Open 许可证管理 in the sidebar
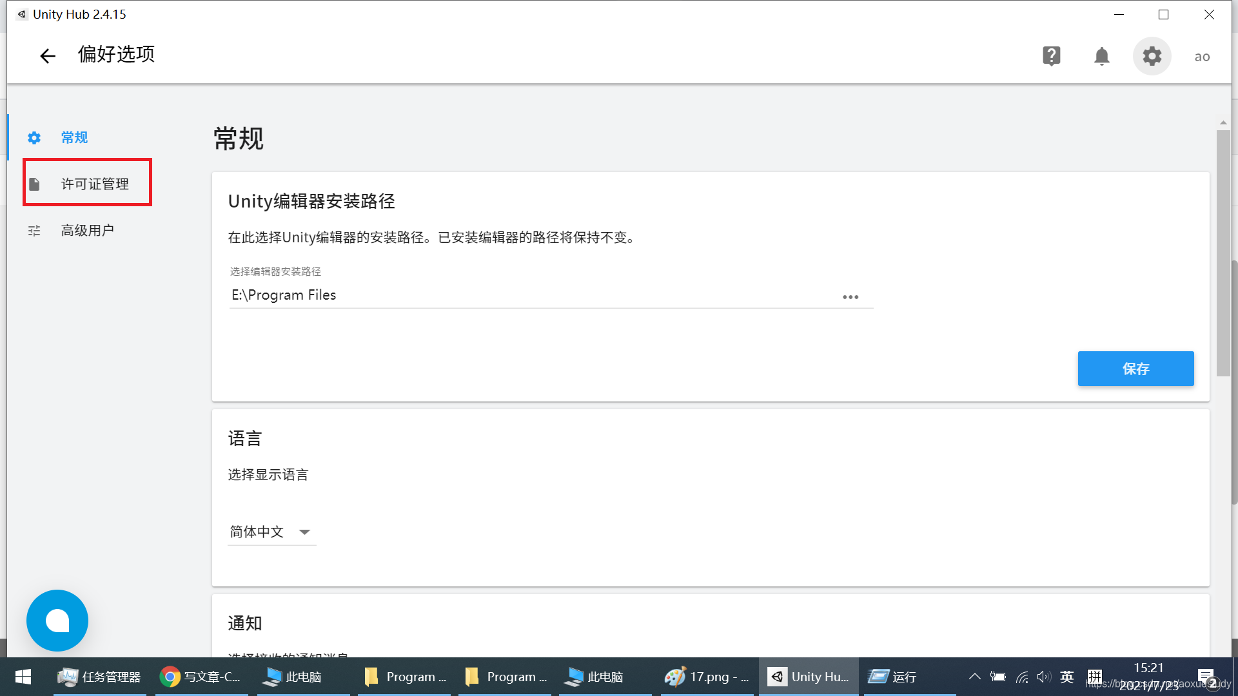The width and height of the screenshot is (1238, 696). tap(94, 184)
